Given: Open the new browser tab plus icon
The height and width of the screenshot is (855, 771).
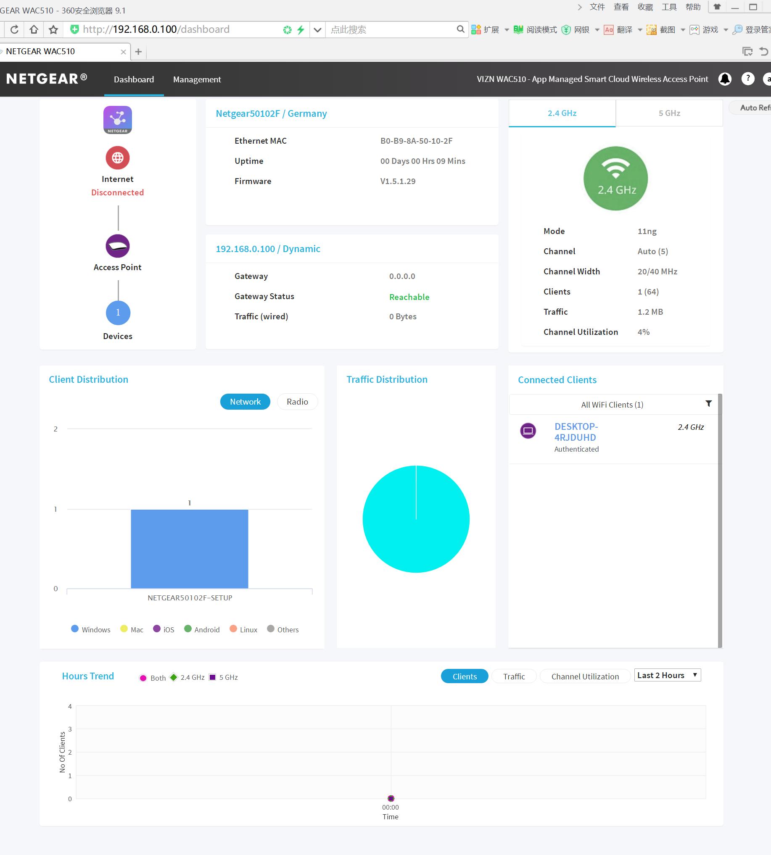Looking at the screenshot, I should pos(138,52).
